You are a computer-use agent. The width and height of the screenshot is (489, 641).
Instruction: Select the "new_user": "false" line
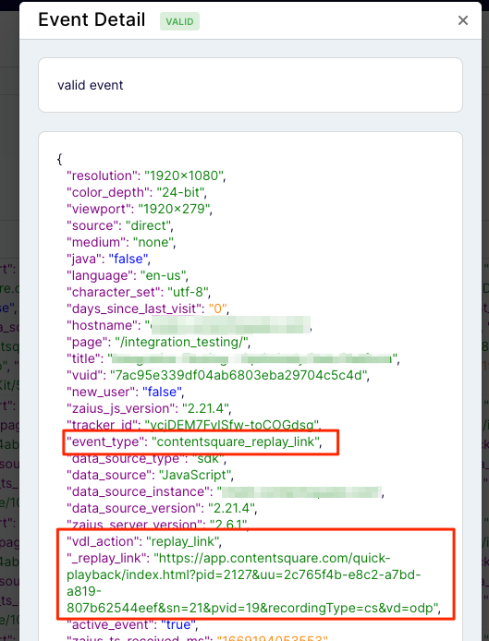[125, 392]
